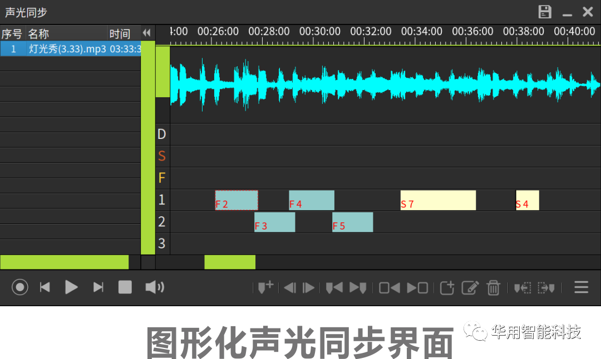The image size is (601, 359).
Task: Select the F 3 block on track 2
Action: tap(275, 222)
